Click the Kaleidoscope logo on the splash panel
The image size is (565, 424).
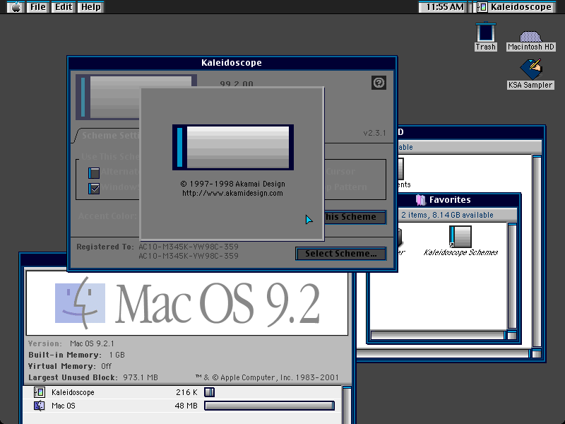[x=233, y=147]
